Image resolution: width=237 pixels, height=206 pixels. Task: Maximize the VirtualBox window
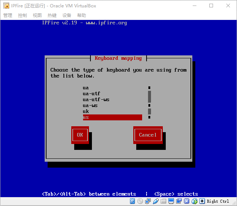tap(211, 6)
